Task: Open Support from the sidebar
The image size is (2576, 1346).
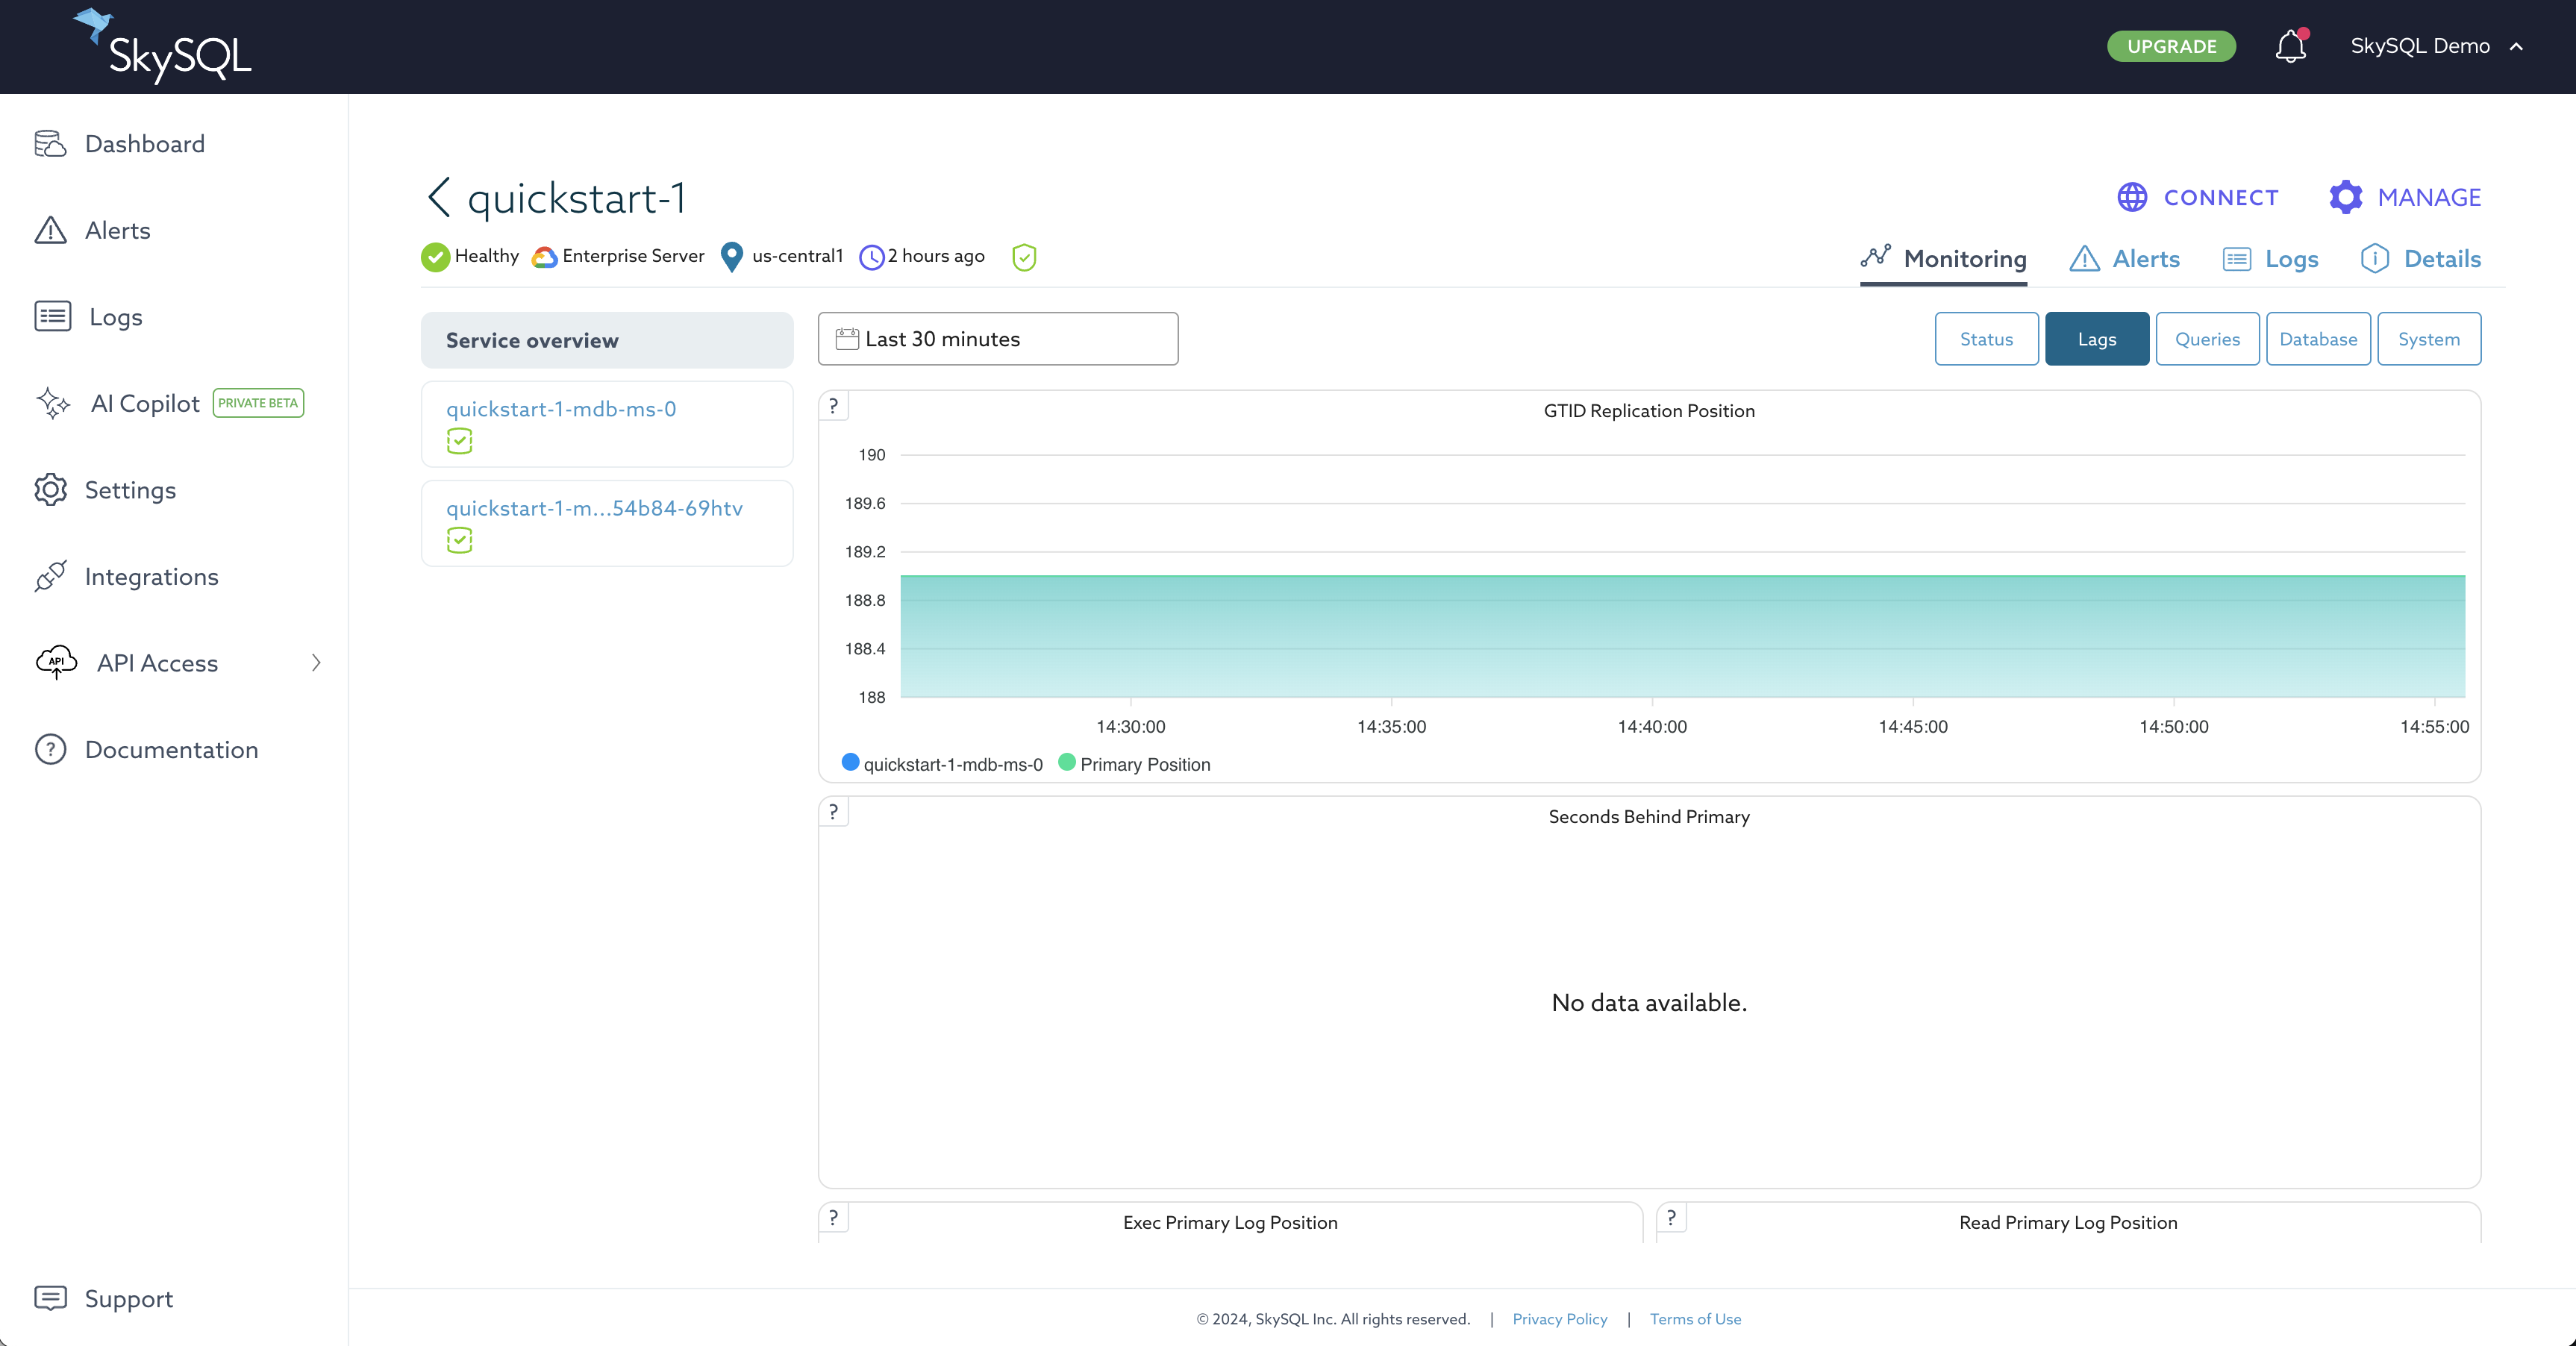Action: pyautogui.click(x=128, y=1298)
